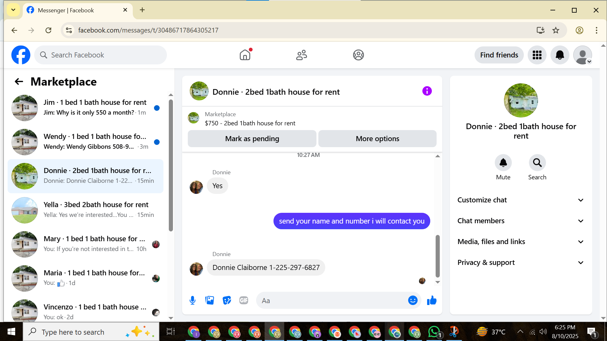The image size is (607, 341).
Task: Open the emoji picker smiley icon
Action: (x=413, y=300)
